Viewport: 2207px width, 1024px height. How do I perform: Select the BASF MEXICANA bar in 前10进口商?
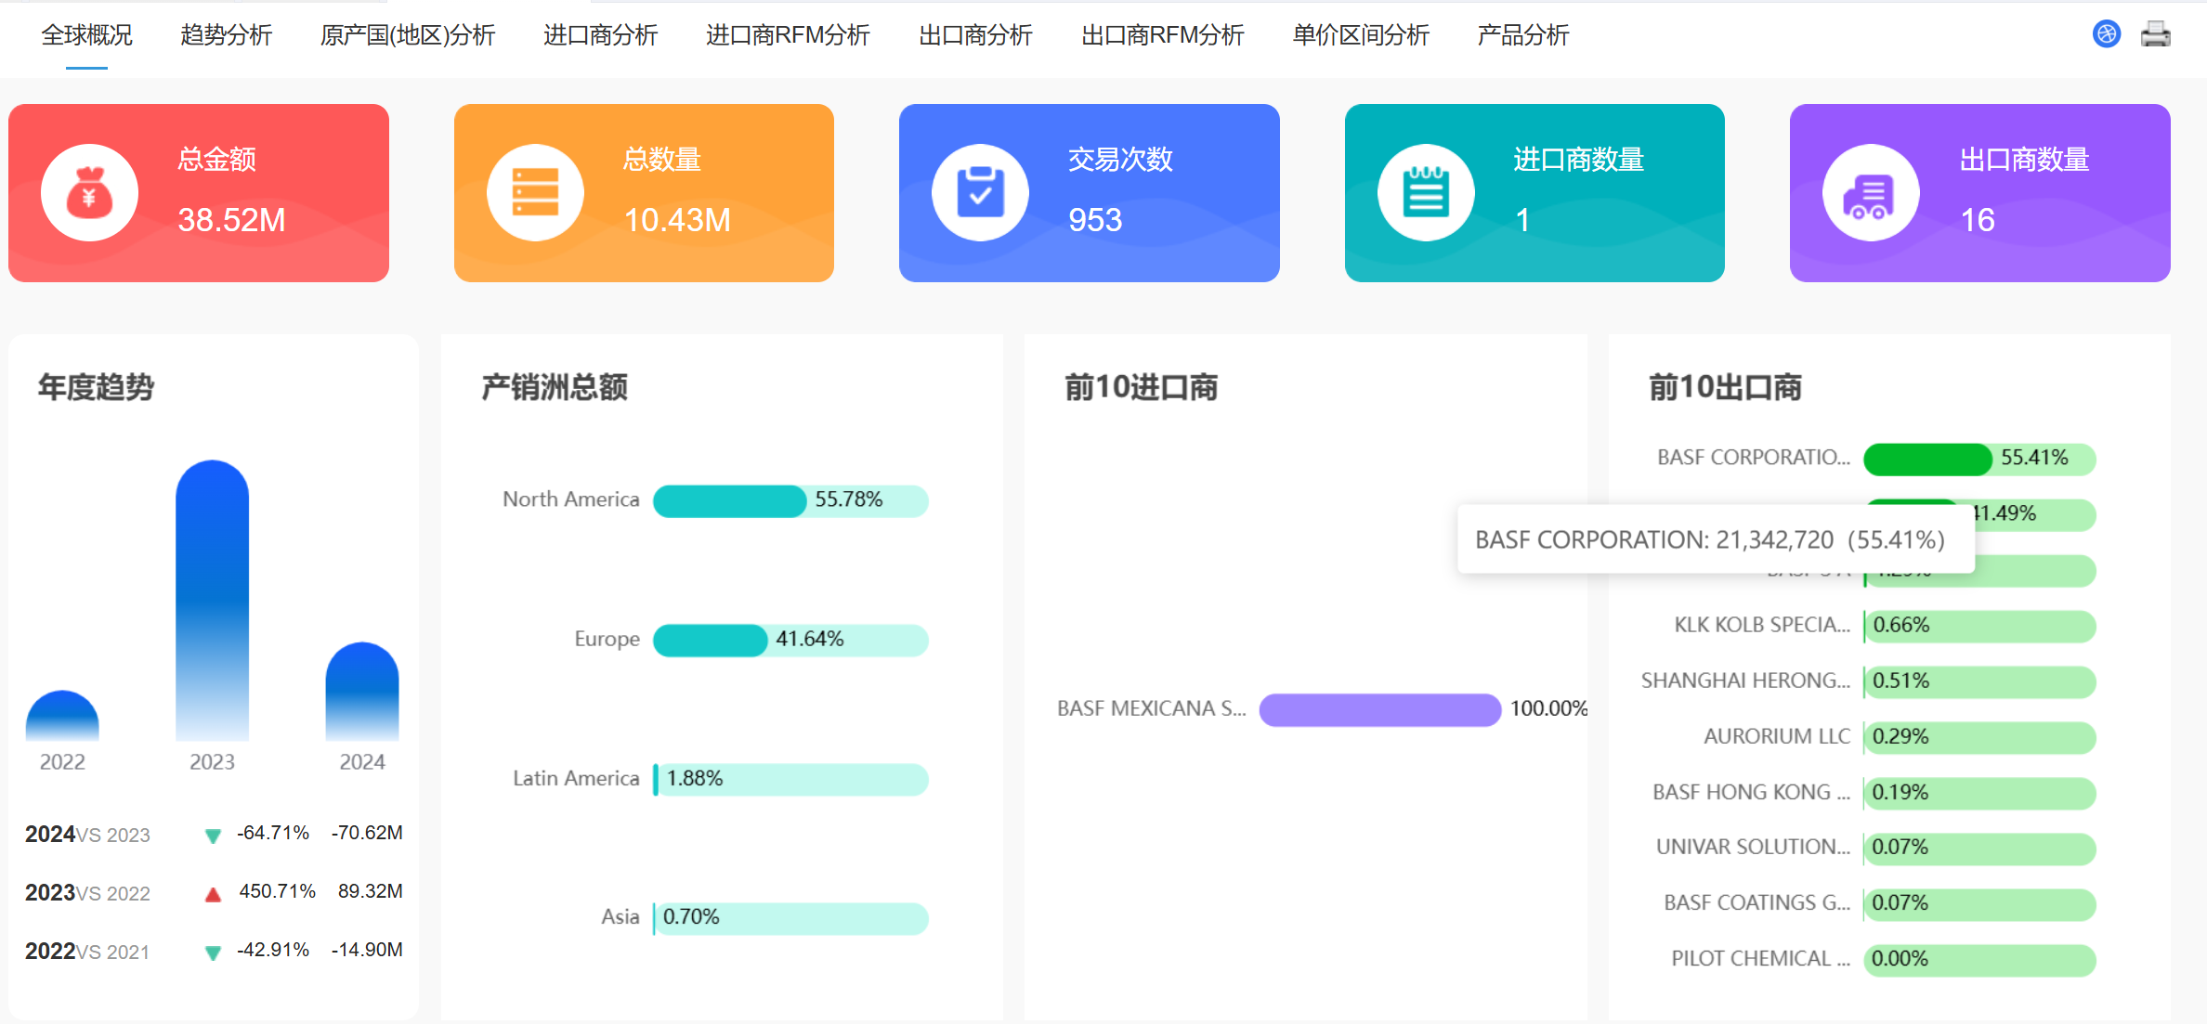click(1379, 709)
